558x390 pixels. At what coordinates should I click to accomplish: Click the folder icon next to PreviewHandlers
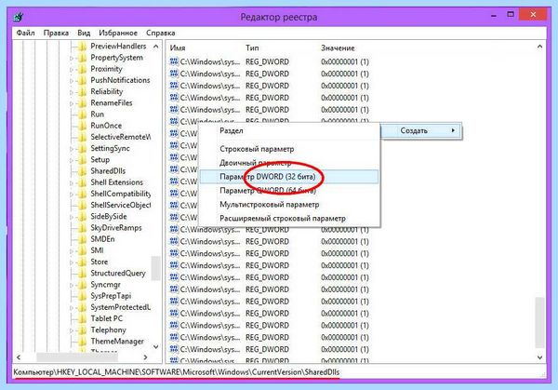click(82, 47)
